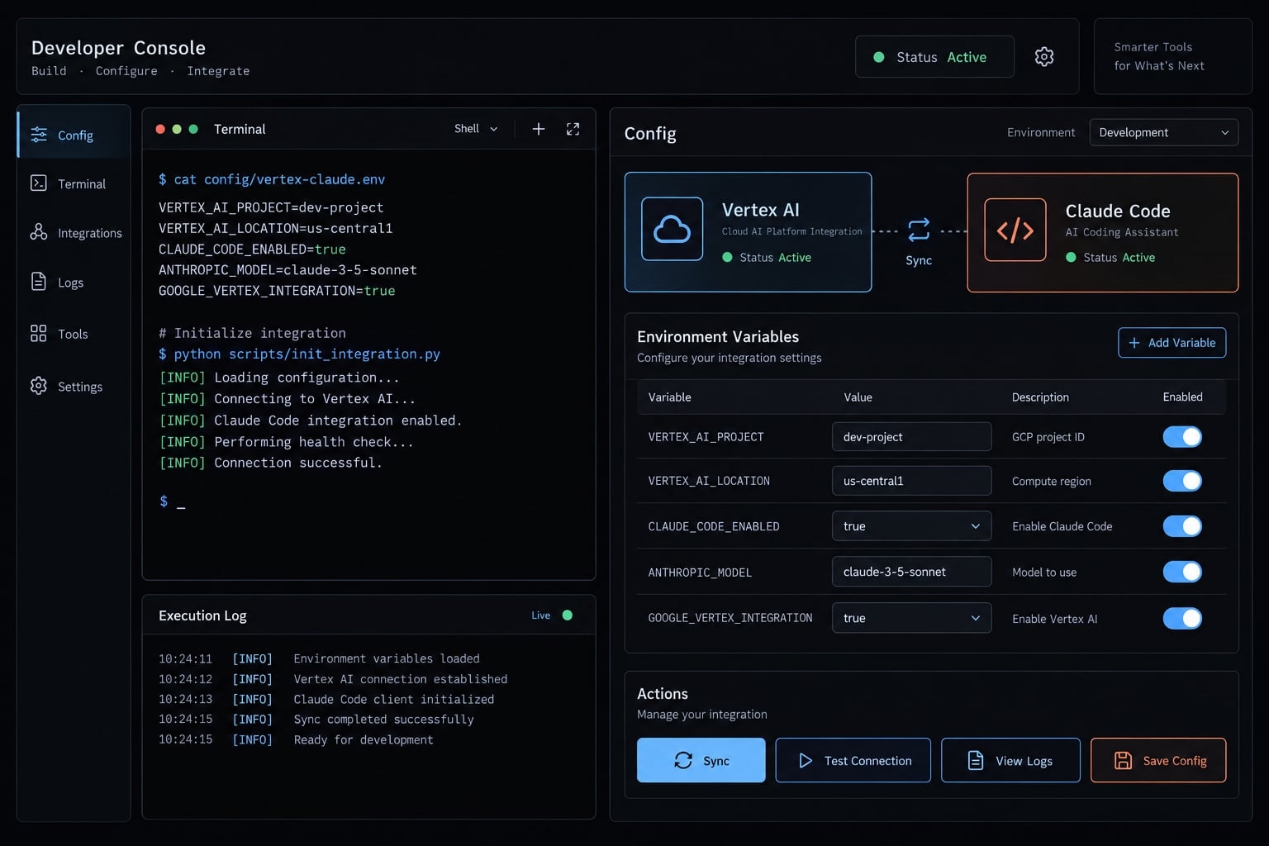1269x846 pixels.
Task: Click the Status Active header badge
Action: point(934,57)
